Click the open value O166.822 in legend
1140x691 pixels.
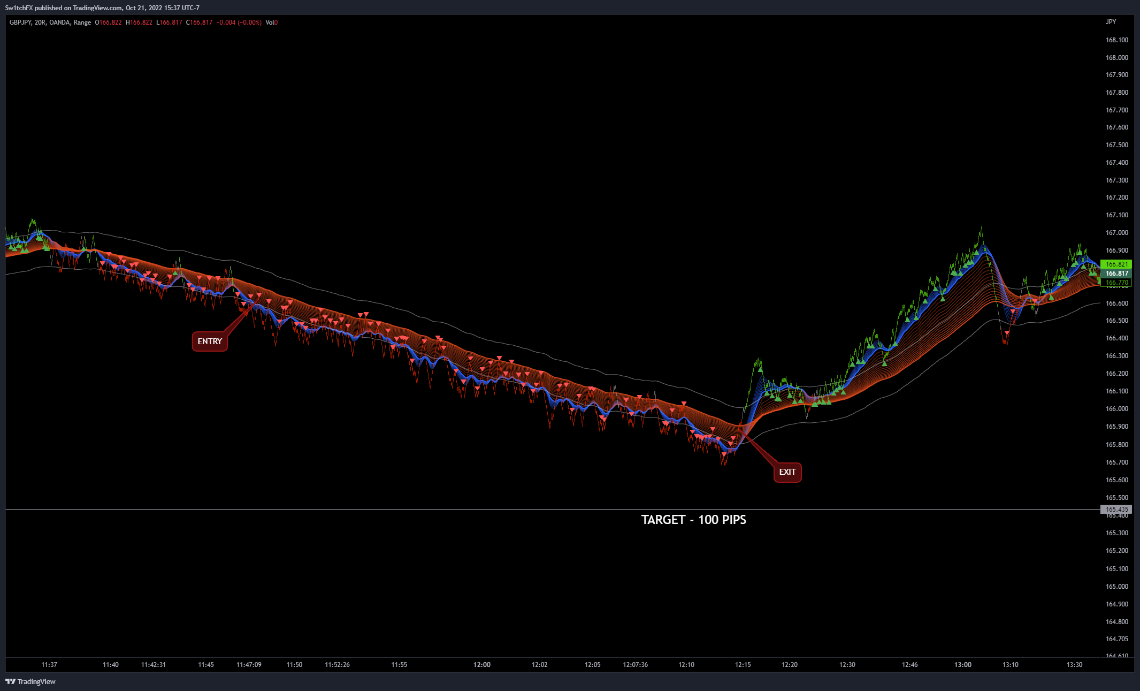(109, 22)
